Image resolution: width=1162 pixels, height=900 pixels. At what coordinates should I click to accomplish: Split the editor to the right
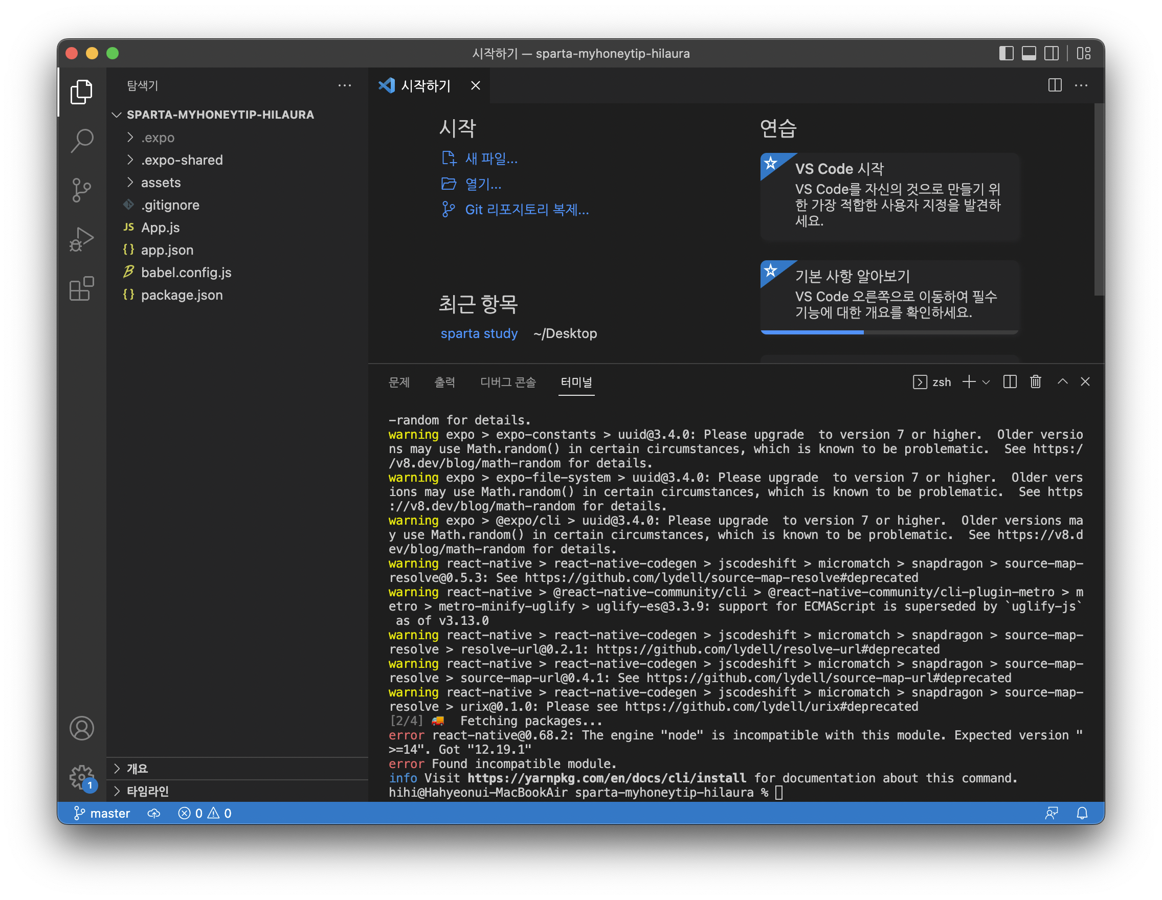coord(1055,85)
